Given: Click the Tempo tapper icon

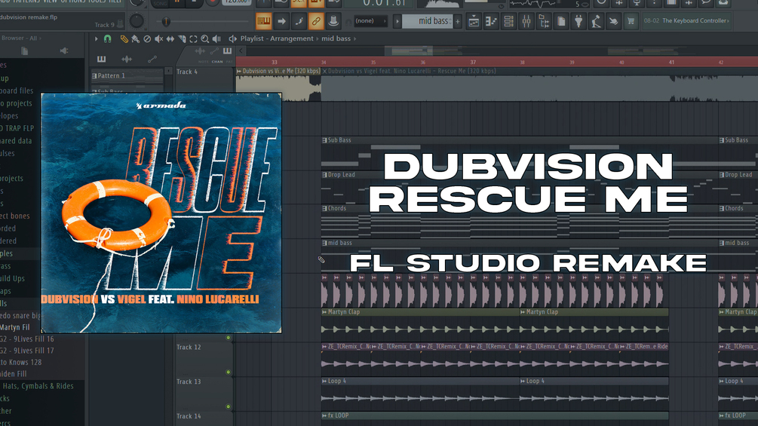Looking at the screenshot, I should pos(596,21).
